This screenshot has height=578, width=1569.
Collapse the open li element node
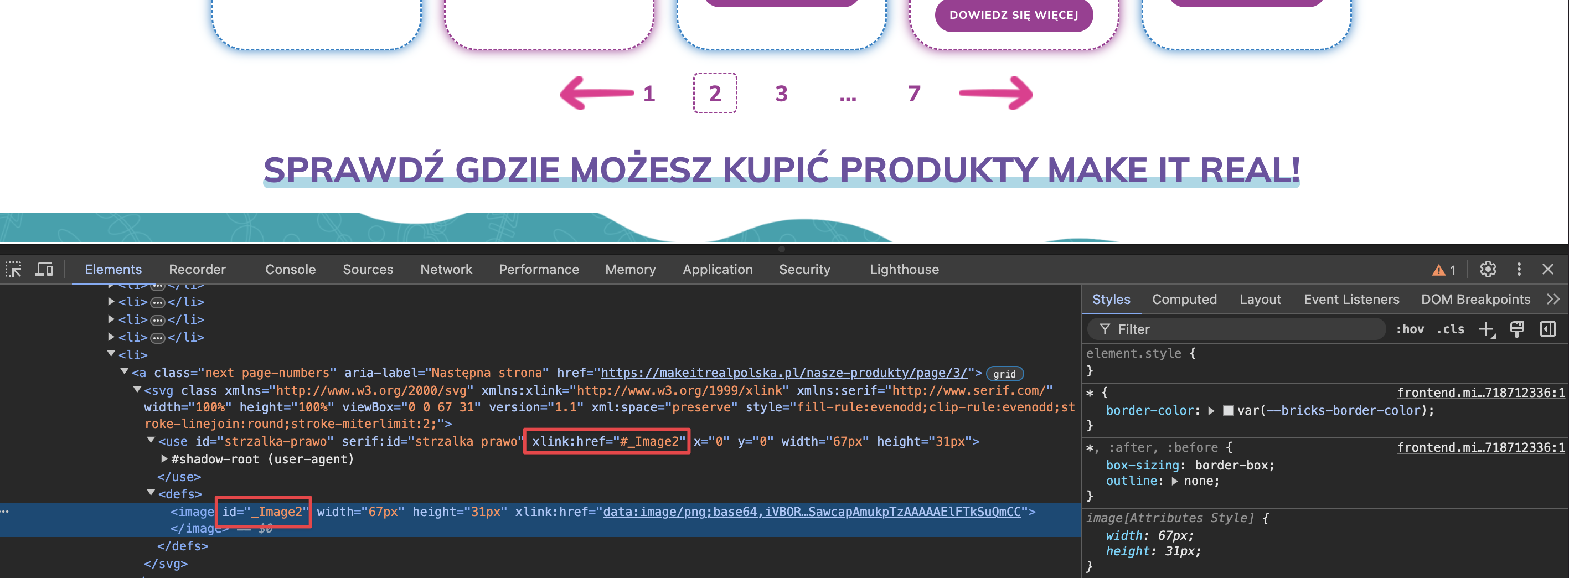[x=111, y=354]
